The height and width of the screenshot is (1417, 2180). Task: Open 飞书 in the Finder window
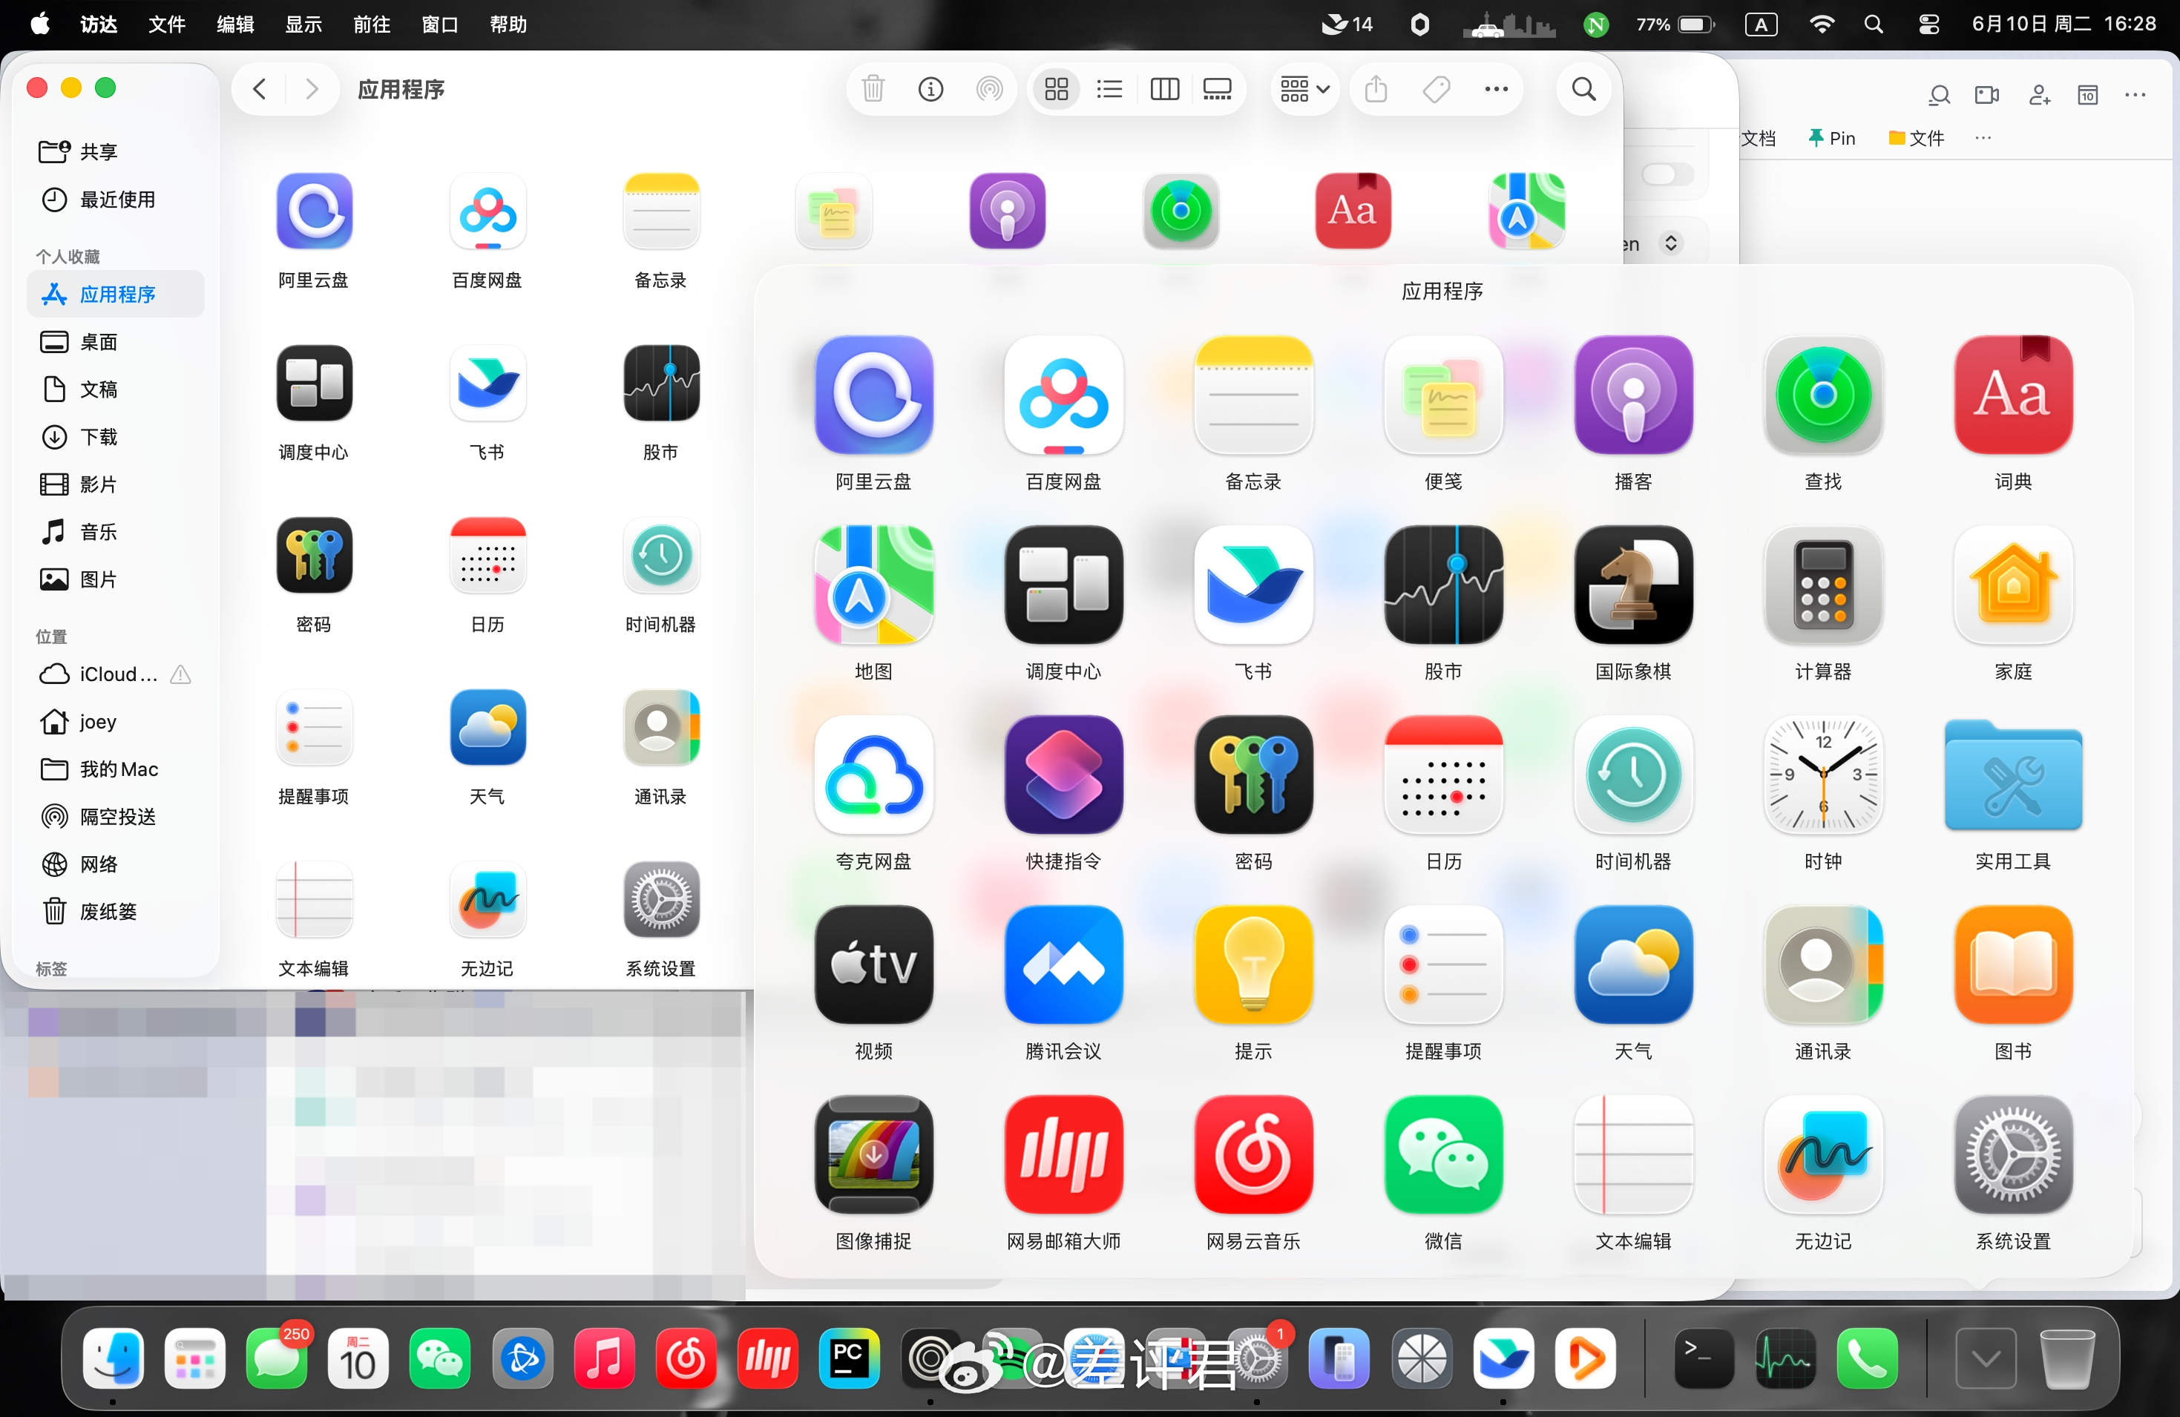pyautogui.click(x=487, y=383)
